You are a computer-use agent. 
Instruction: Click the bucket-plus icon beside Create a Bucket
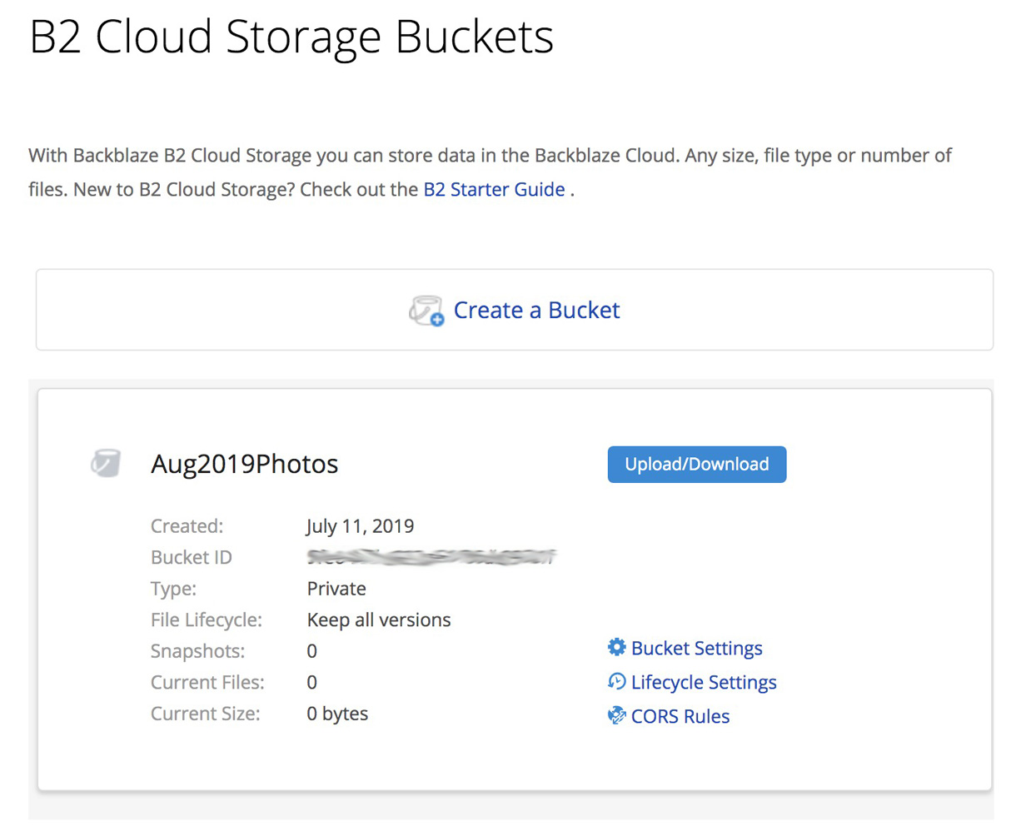(426, 311)
